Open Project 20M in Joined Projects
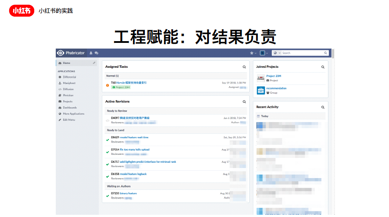 [x=274, y=76]
